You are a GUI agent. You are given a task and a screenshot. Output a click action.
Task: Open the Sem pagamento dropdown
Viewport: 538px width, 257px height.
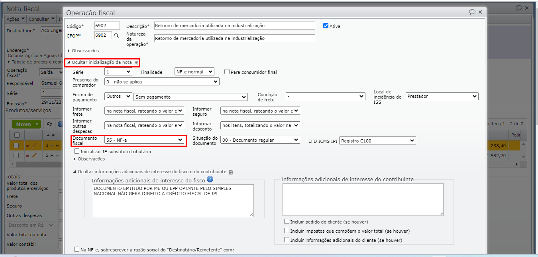[190, 97]
